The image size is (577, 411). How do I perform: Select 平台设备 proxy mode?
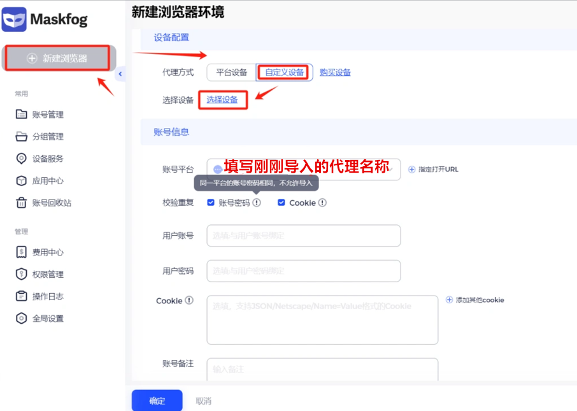pyautogui.click(x=232, y=72)
